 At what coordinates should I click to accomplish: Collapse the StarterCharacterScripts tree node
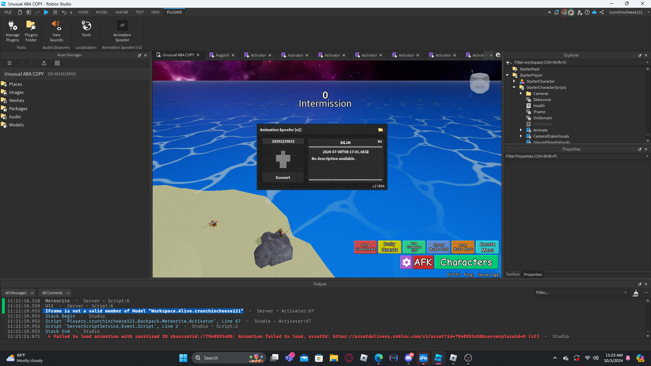[x=514, y=87]
